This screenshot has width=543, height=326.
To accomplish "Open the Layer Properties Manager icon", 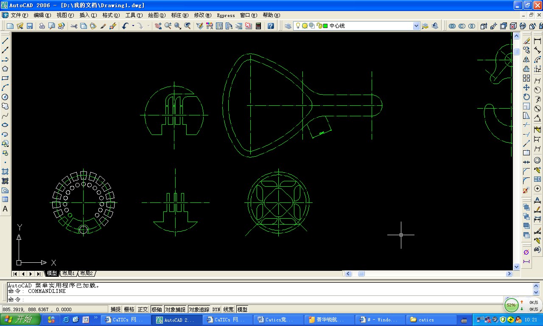I will (x=288, y=26).
